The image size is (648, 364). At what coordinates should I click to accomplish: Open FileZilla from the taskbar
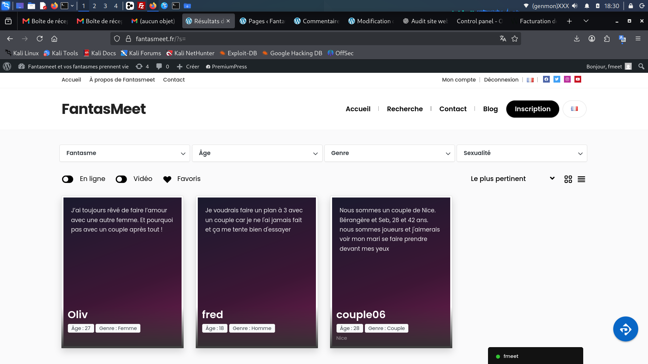tap(141, 6)
